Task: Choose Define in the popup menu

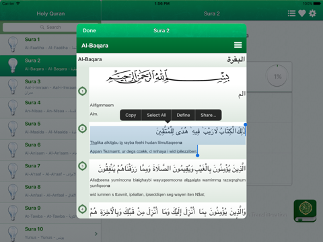Action: [183, 115]
